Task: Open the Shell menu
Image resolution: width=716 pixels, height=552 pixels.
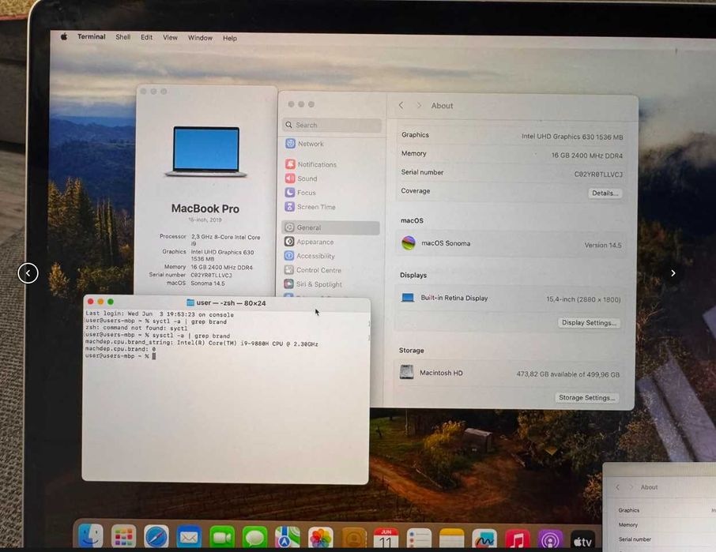Action: pos(122,37)
